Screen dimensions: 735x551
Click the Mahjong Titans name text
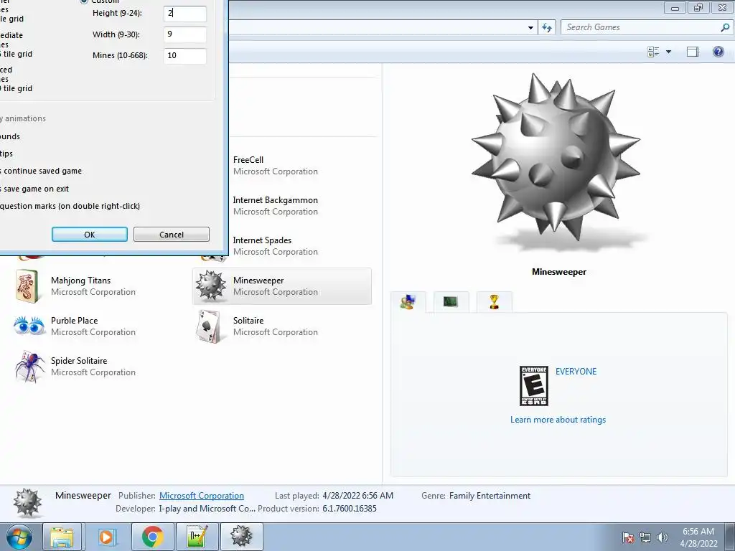click(x=80, y=281)
